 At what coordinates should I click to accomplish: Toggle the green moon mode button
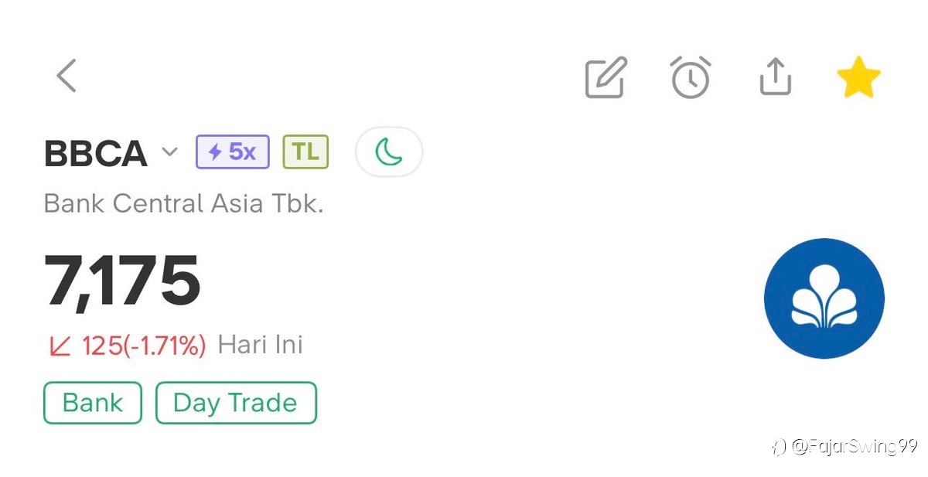[388, 152]
